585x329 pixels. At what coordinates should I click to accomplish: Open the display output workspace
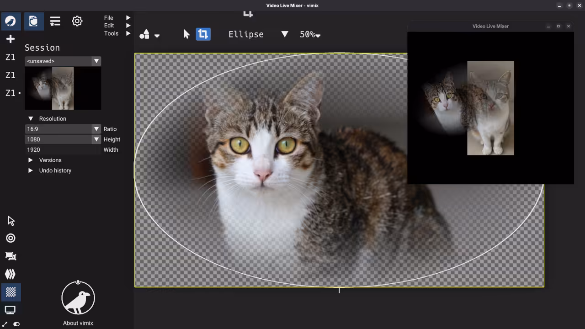pyautogui.click(x=11, y=310)
